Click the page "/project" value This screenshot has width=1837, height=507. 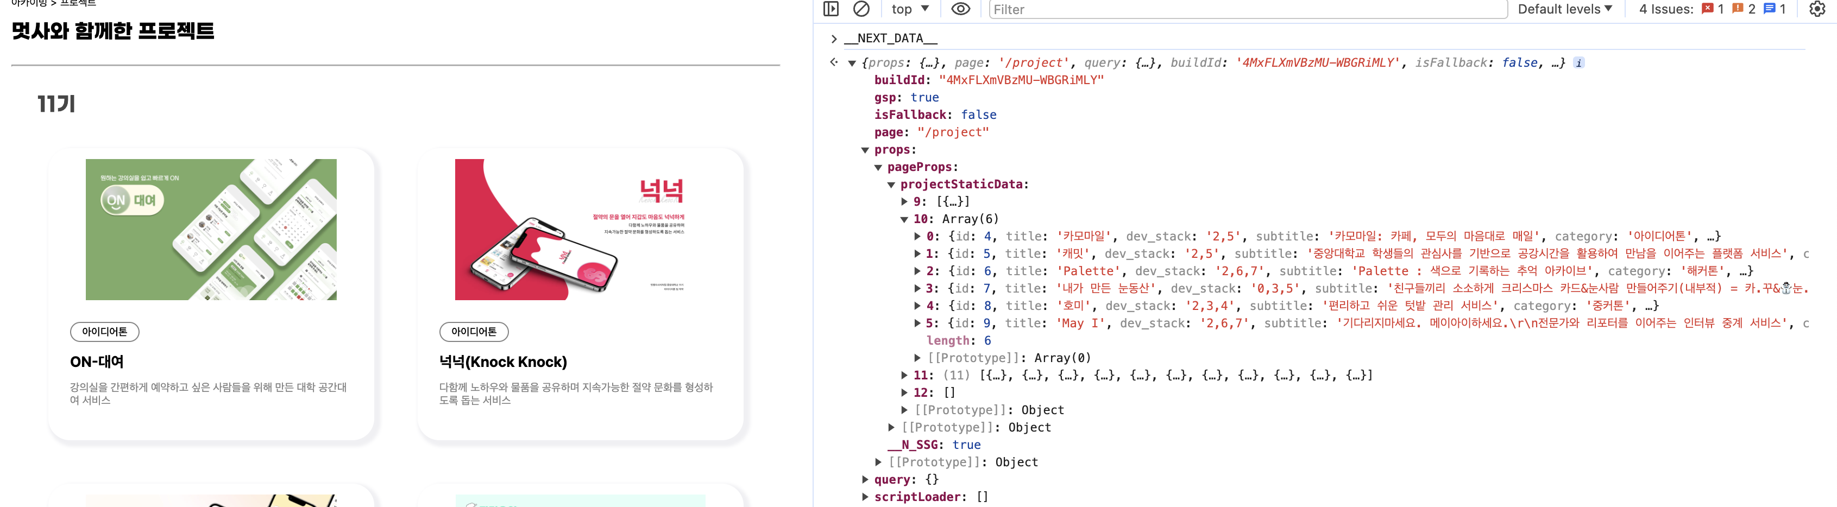click(953, 132)
